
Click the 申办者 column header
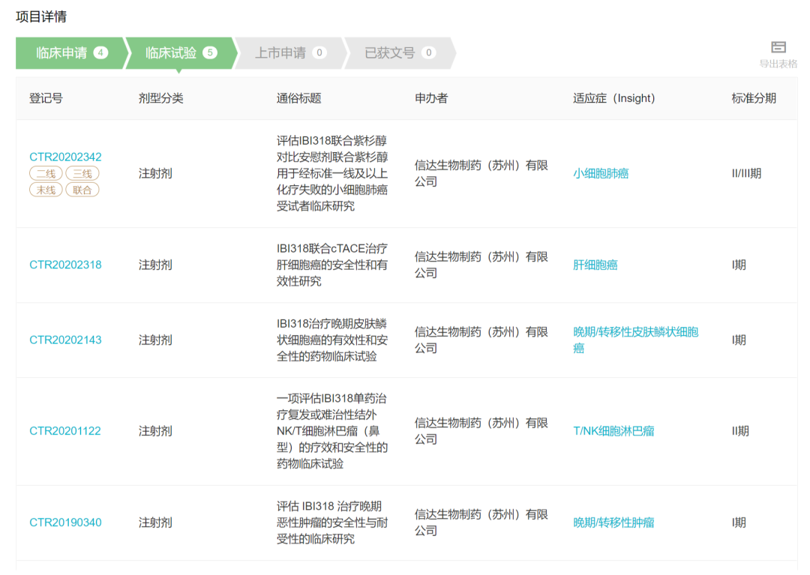click(x=430, y=98)
